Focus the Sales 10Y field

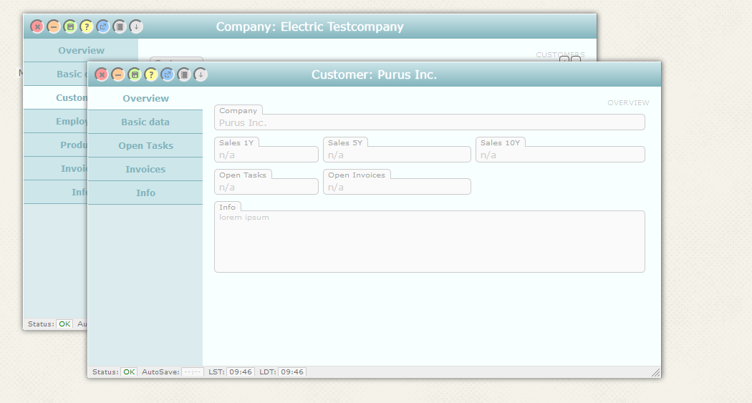[559, 155]
